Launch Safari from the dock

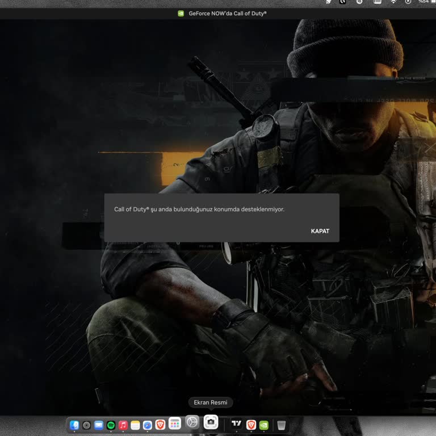coord(148,425)
